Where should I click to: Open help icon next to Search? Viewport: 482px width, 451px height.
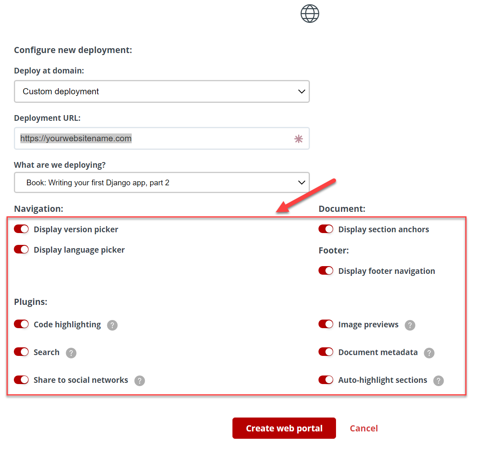pyautogui.click(x=71, y=353)
